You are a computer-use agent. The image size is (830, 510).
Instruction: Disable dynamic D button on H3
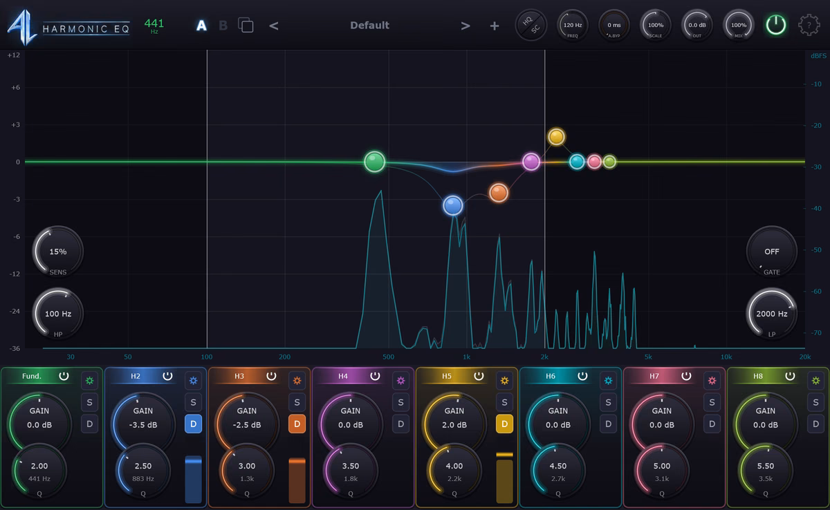tap(297, 424)
